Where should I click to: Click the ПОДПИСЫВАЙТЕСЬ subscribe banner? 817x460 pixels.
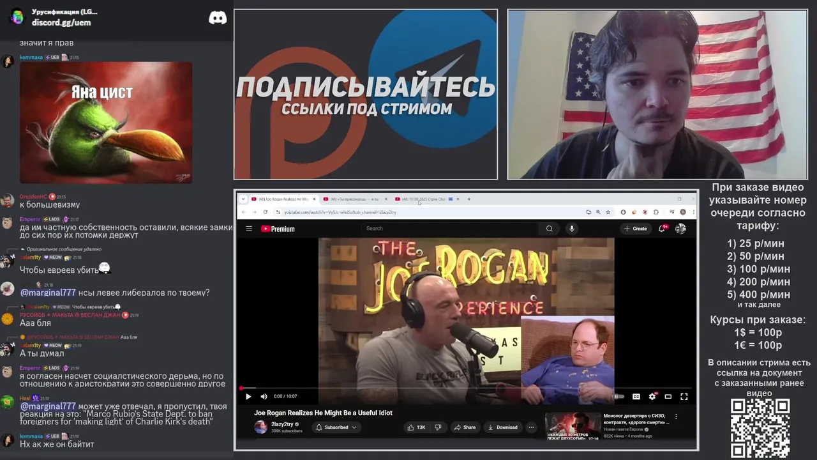(x=366, y=95)
